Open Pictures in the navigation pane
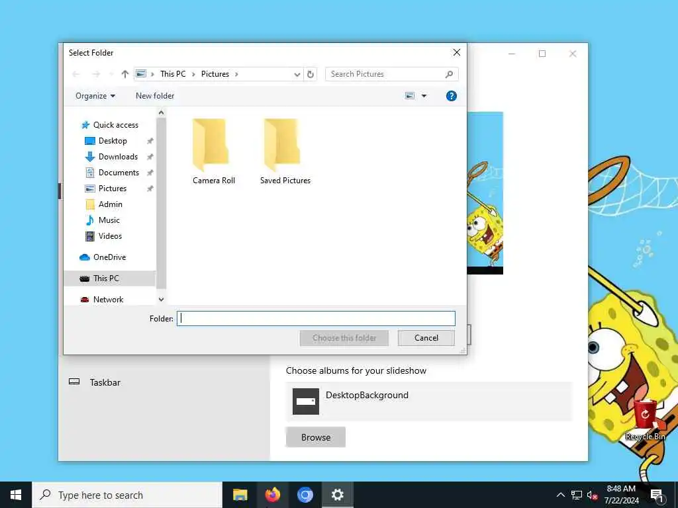 click(x=112, y=189)
